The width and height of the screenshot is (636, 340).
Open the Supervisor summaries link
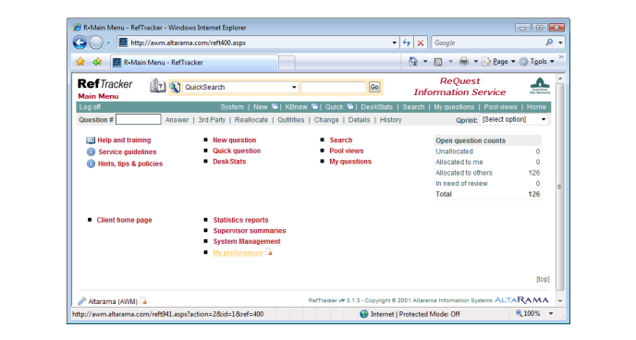pyautogui.click(x=250, y=231)
